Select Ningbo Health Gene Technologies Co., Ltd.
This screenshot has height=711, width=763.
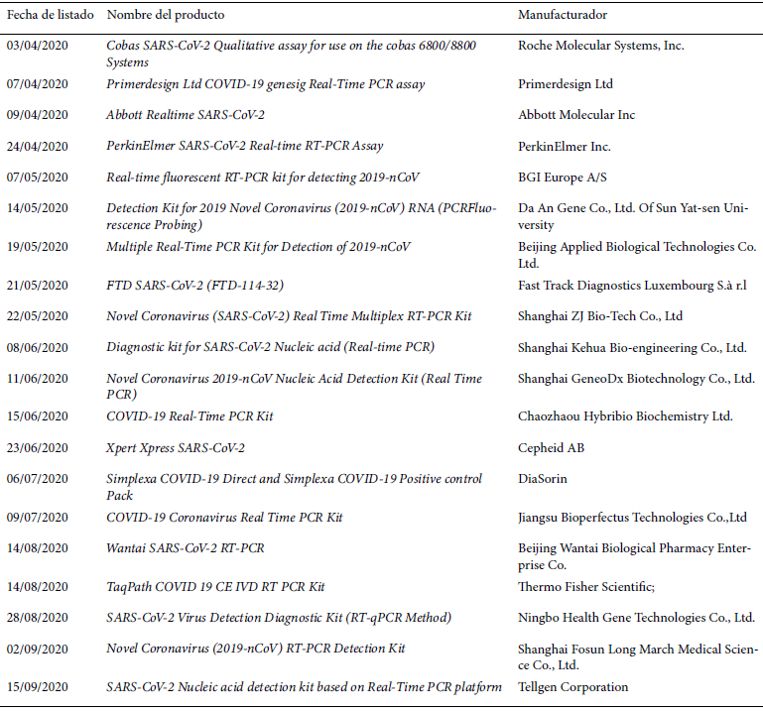click(x=636, y=618)
